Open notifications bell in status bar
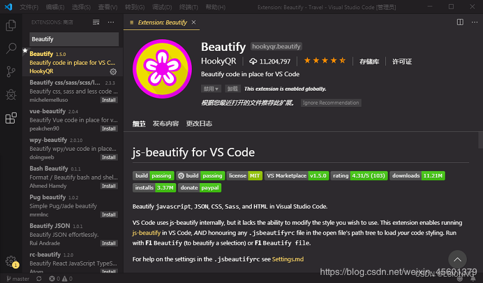The image size is (483, 283). click(473, 279)
